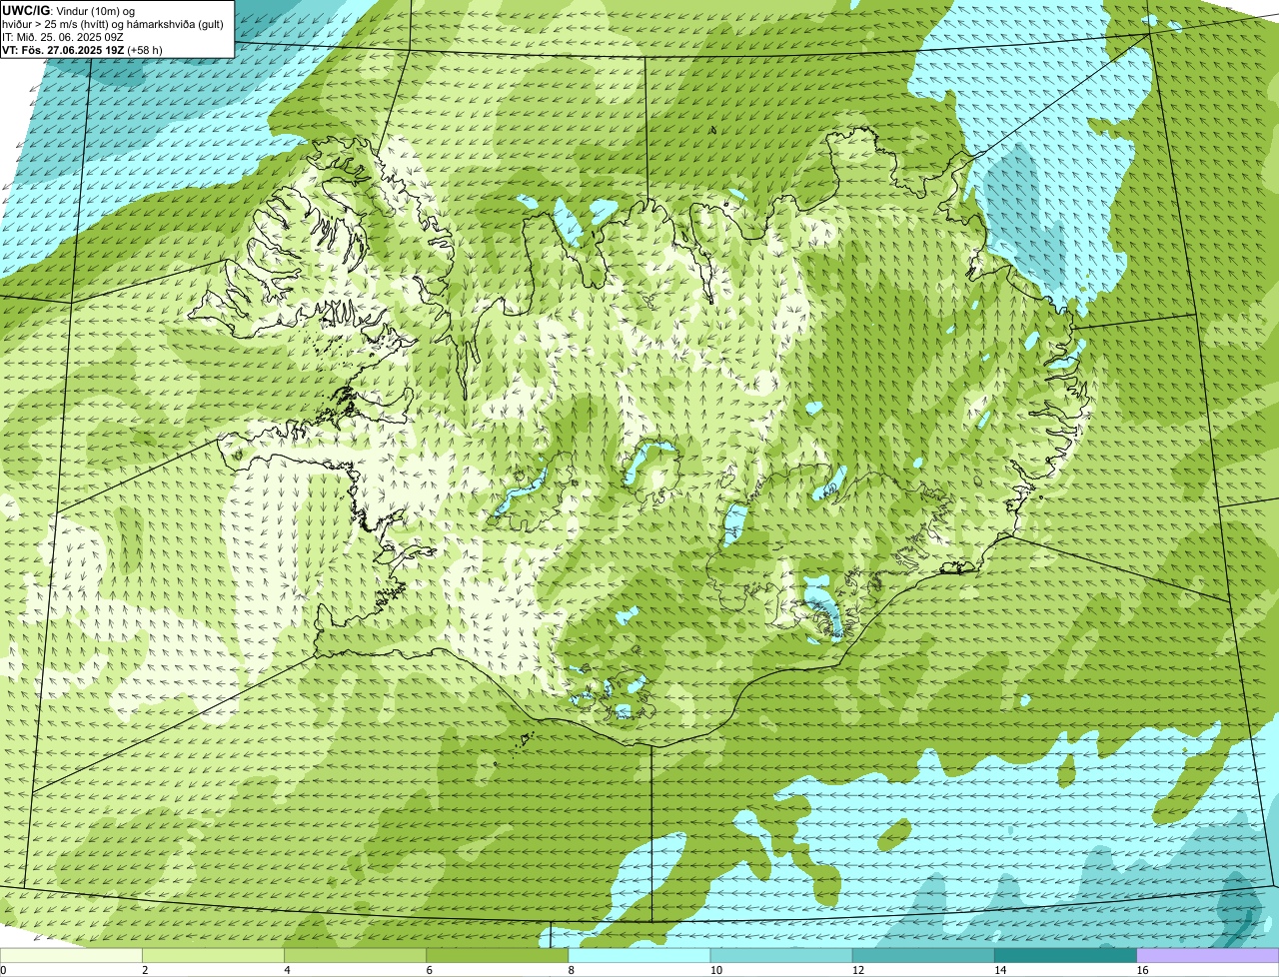Image resolution: width=1279 pixels, height=977 pixels.
Task: Click the 6–8 m/s olive green legend swatch
Action: click(498, 955)
